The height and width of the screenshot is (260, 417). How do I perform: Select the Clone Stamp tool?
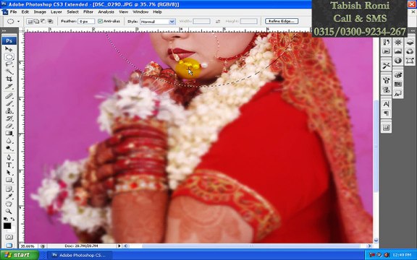pyautogui.click(x=9, y=111)
